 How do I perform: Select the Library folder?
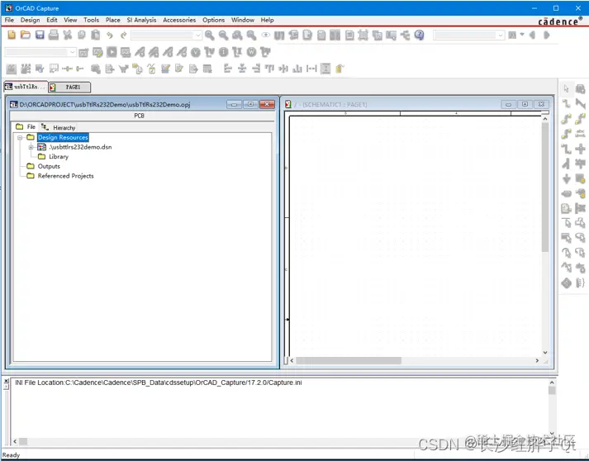[59, 157]
